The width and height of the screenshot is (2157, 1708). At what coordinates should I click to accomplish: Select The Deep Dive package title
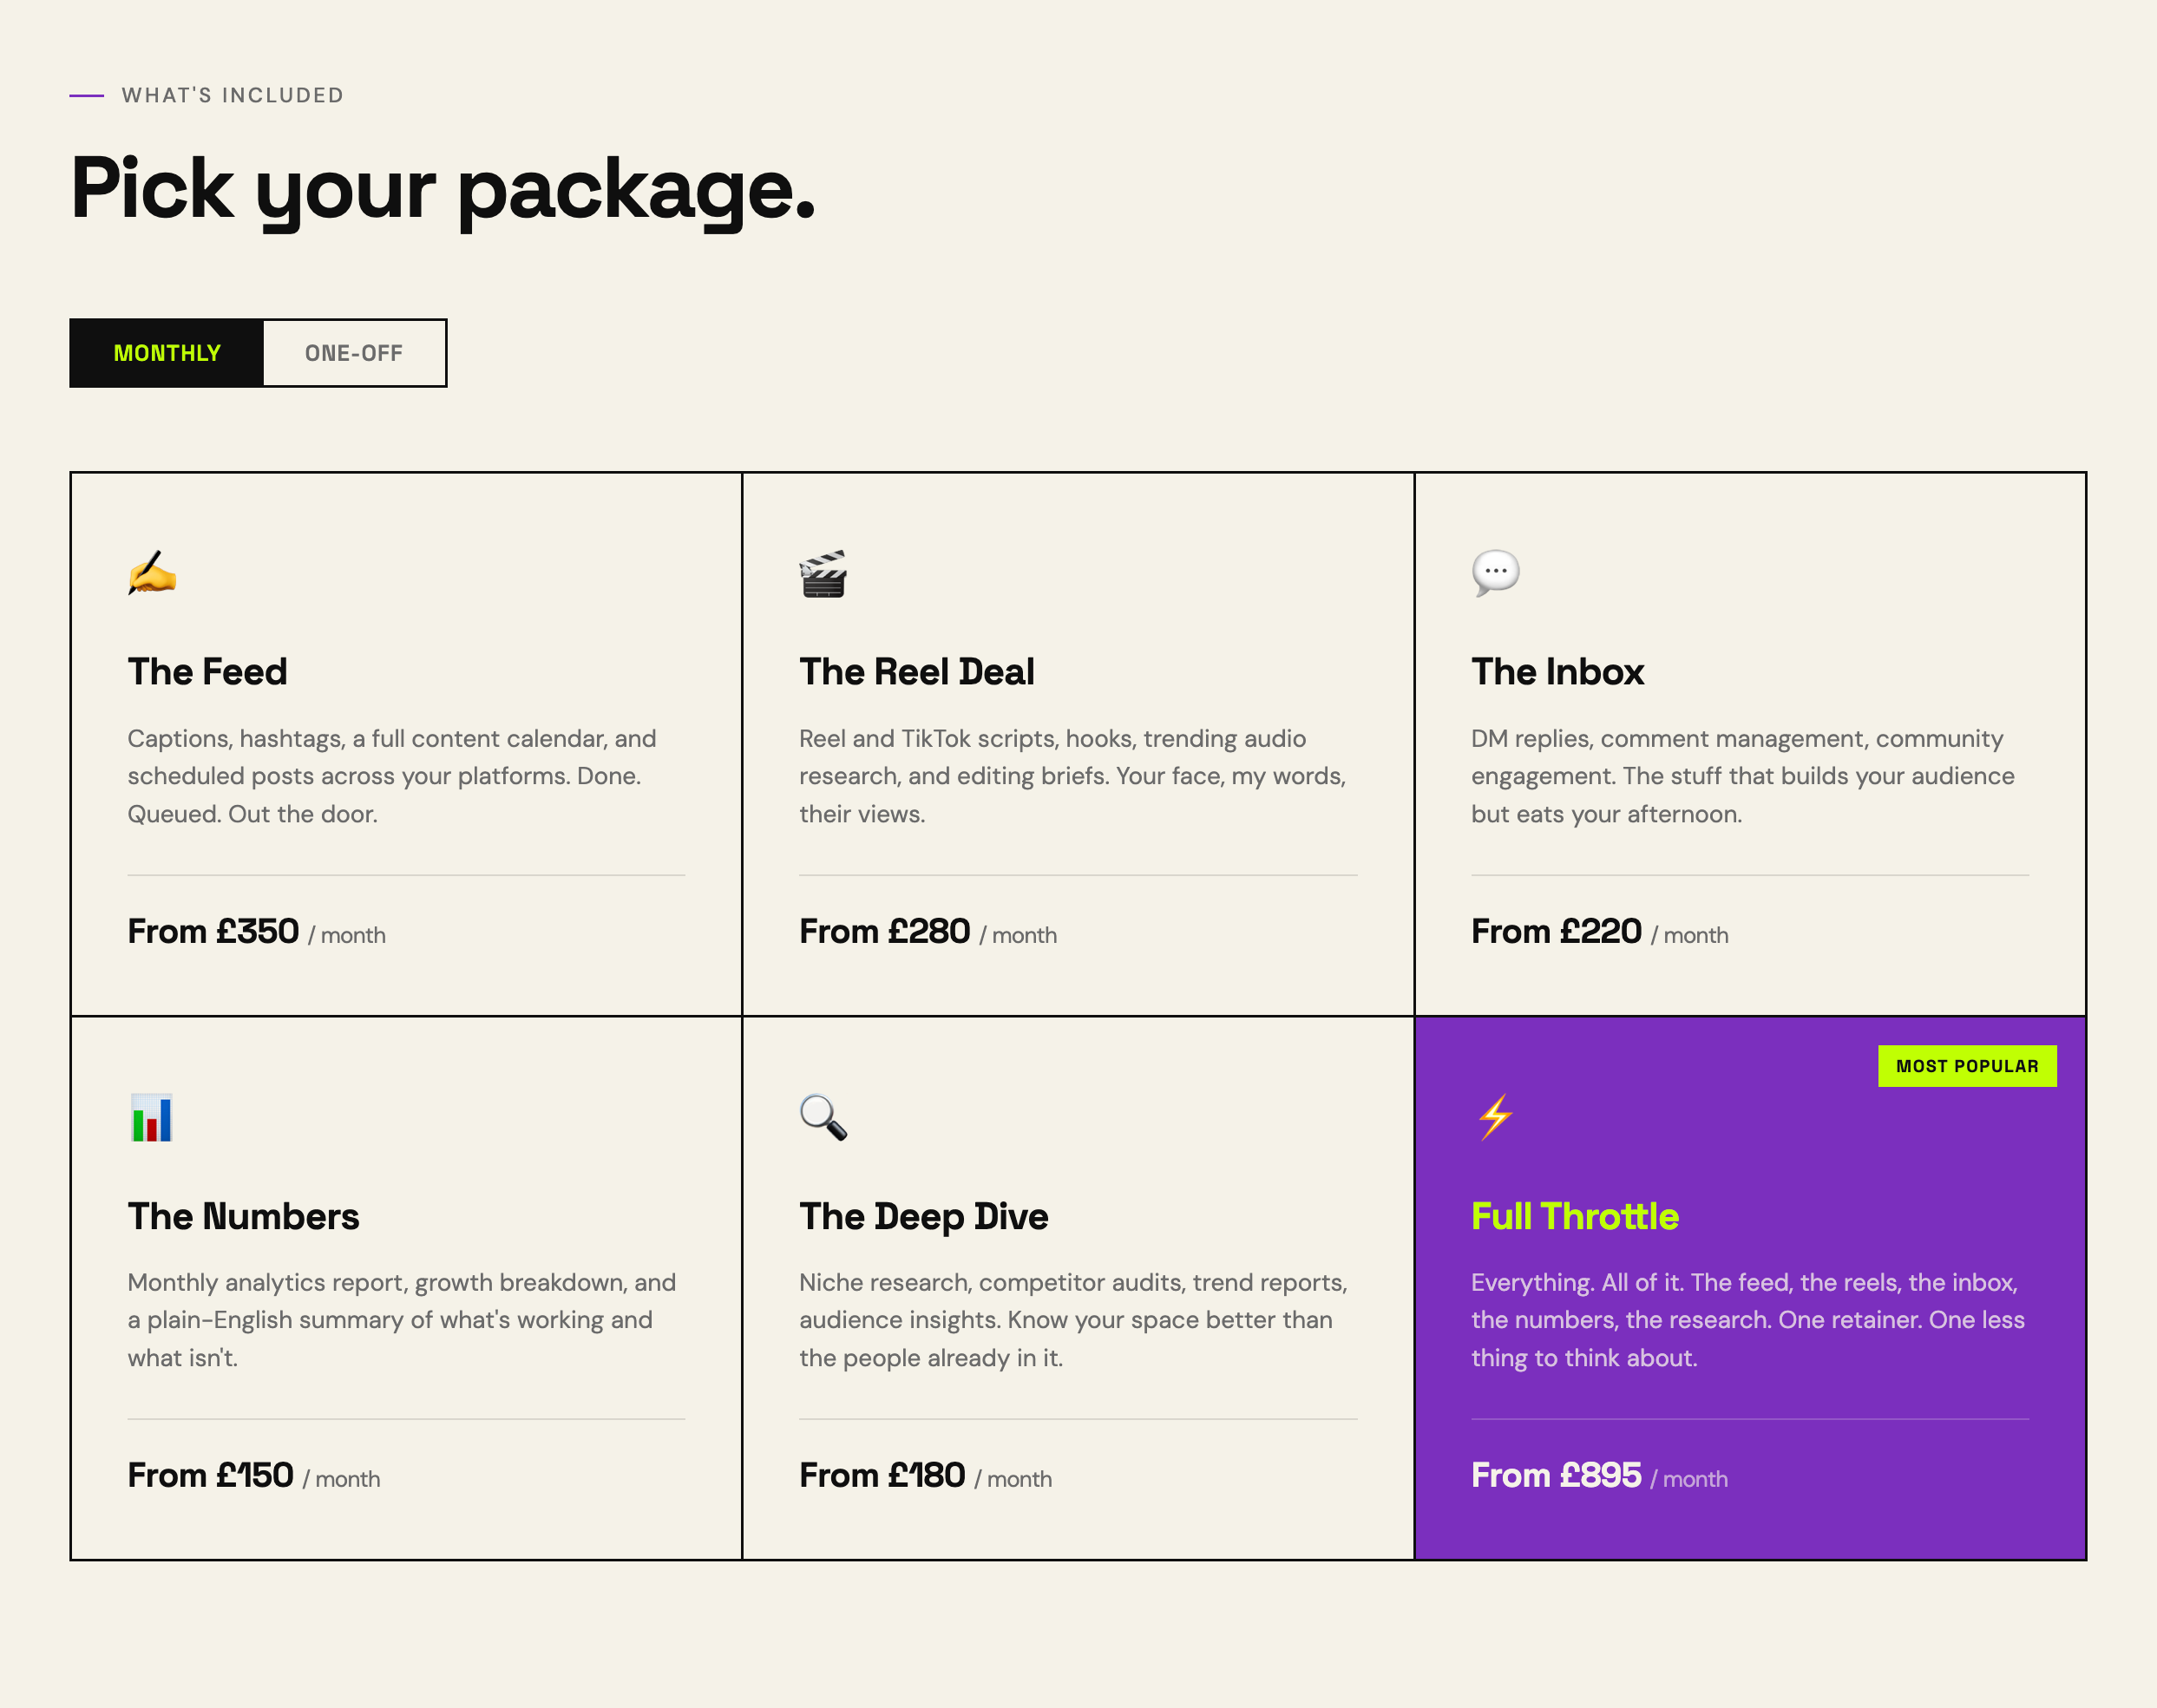(x=923, y=1216)
